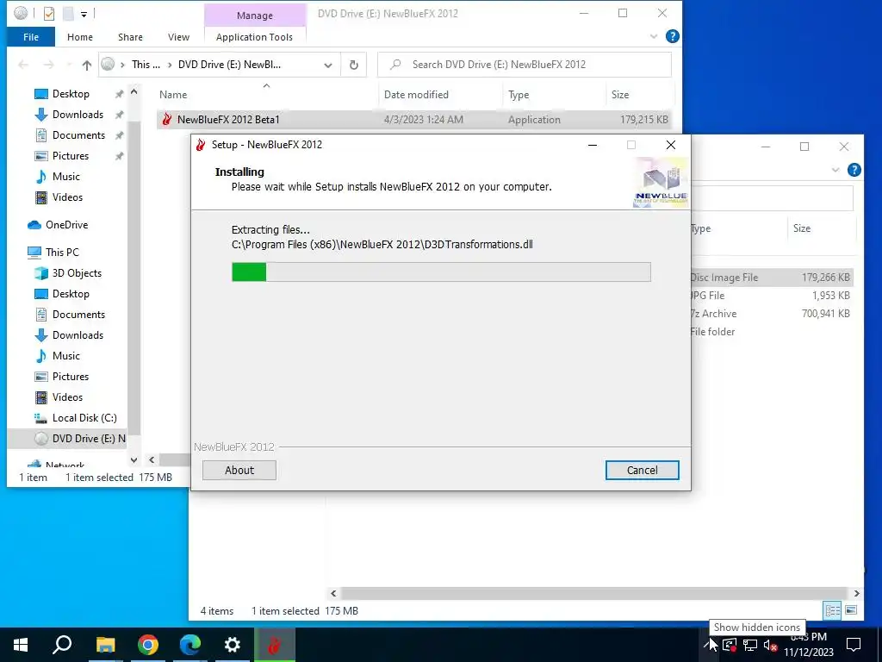The width and height of the screenshot is (882, 662).
Task: Click back window horizontal scrollbar
Action: click(x=593, y=593)
